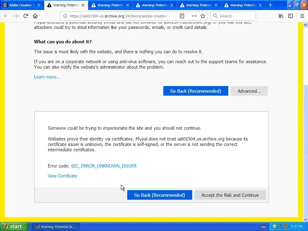Close the last Warning tab
Viewport: 308px width, 231px height.
(x=260, y=5)
